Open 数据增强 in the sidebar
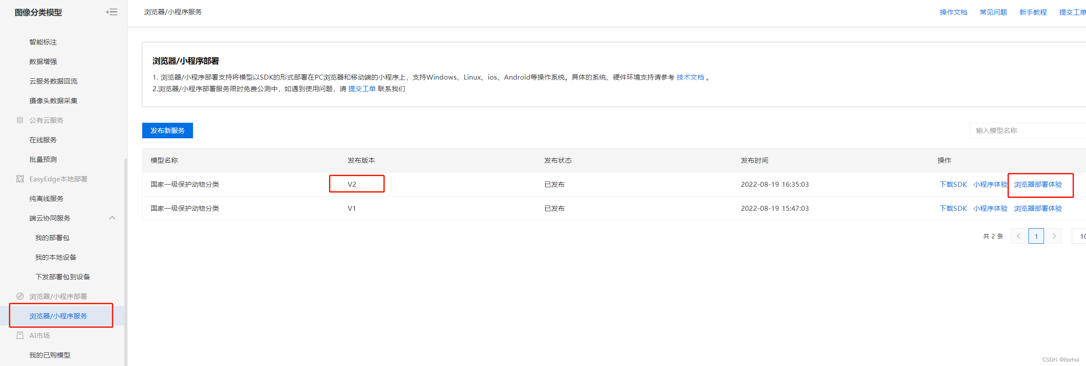The height and width of the screenshot is (366, 1086). click(x=43, y=61)
